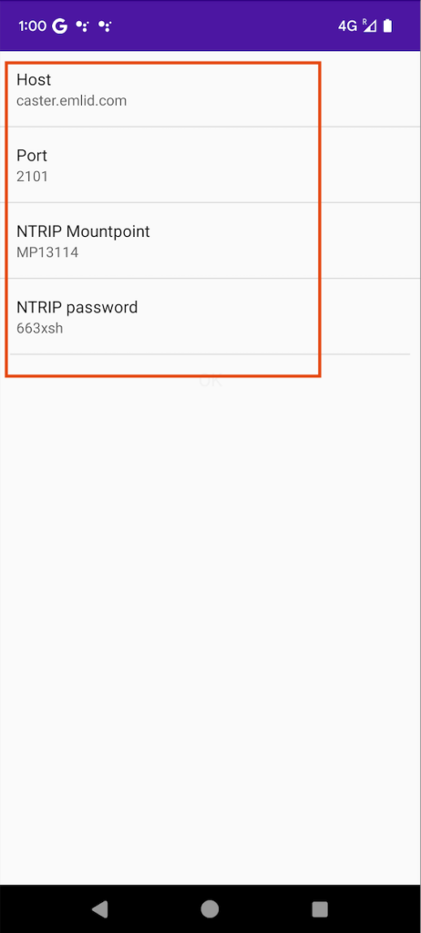The width and height of the screenshot is (421, 933).
Task: Go back using the triangle navigation icon
Action: 100,908
